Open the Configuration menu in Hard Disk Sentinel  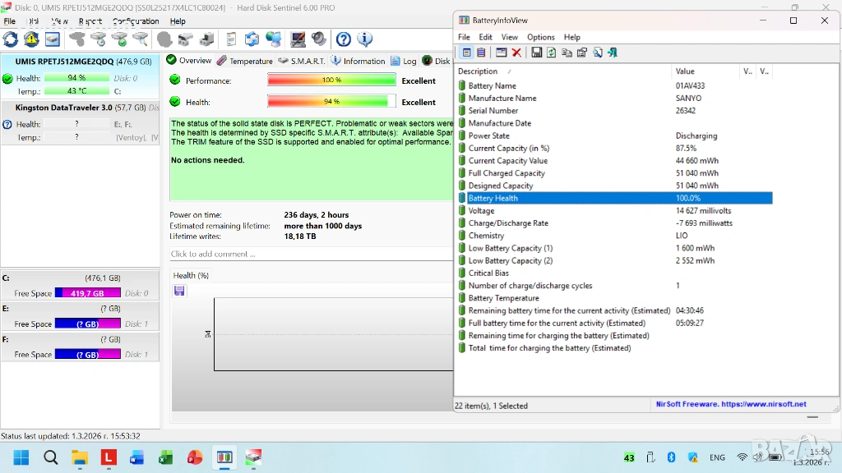[136, 21]
